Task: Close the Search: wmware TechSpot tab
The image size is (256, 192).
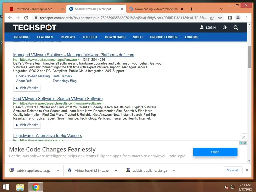Action: (122, 9)
